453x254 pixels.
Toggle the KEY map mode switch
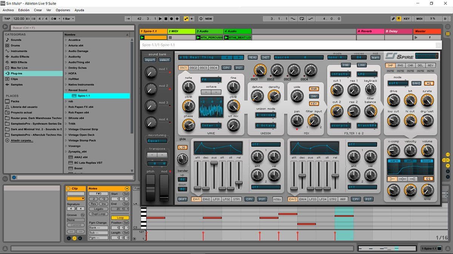(x=406, y=18)
